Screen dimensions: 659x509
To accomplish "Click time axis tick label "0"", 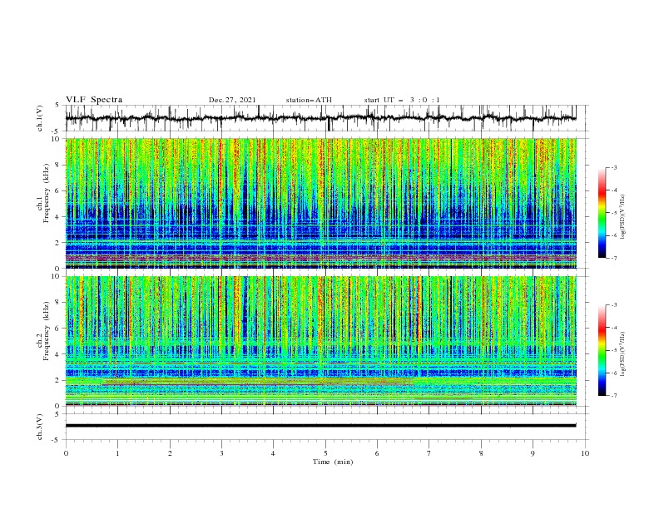I will [x=66, y=453].
